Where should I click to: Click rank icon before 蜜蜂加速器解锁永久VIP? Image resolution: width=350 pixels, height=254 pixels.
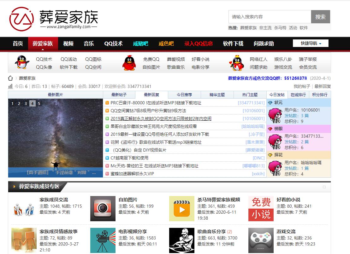[x=107, y=174]
